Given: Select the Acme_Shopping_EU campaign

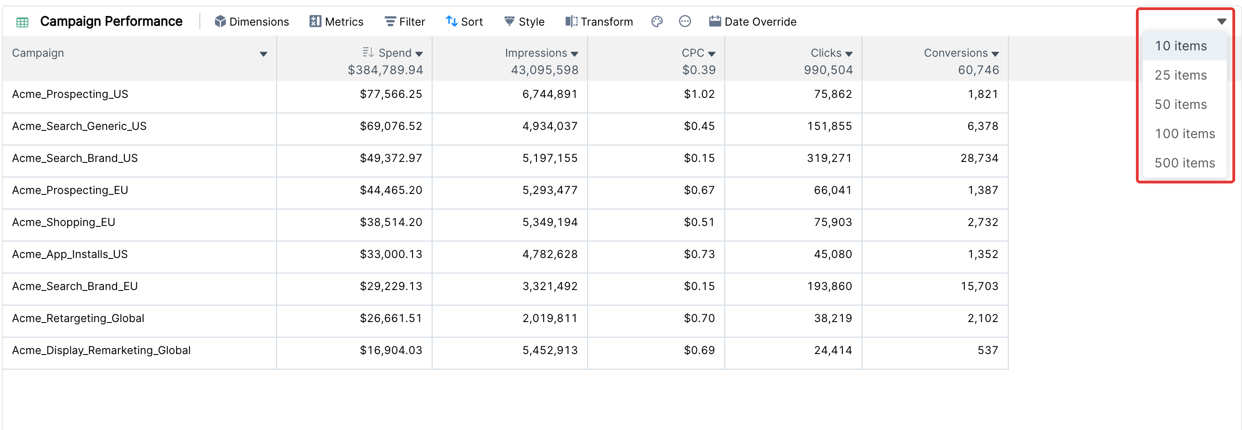Looking at the screenshot, I should (64, 222).
